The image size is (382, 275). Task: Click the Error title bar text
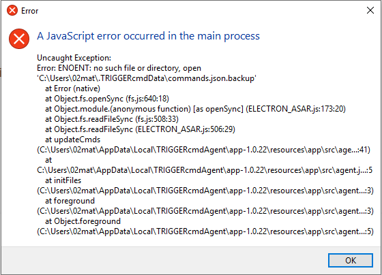(x=29, y=11)
